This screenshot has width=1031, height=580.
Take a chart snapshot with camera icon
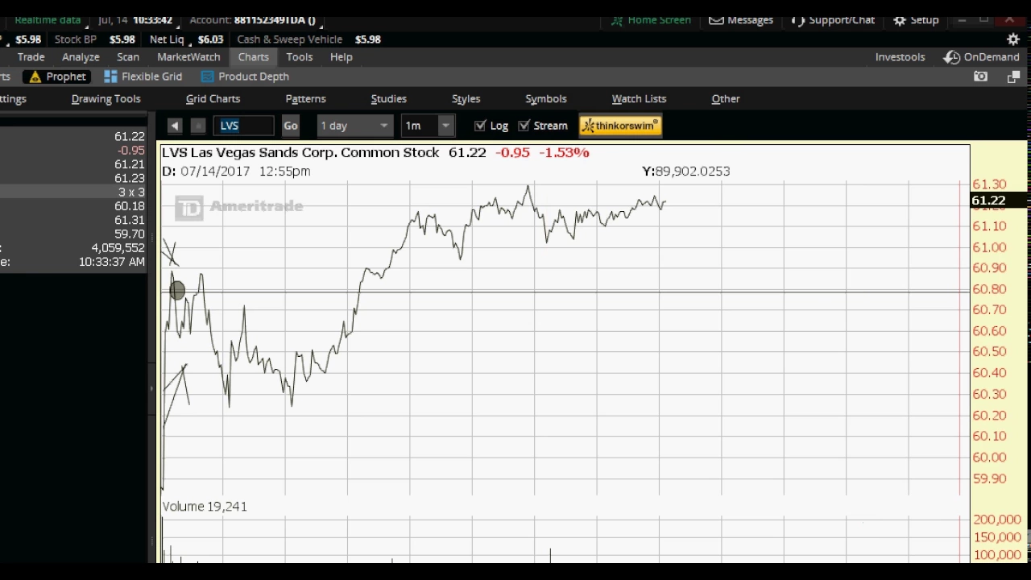click(980, 77)
